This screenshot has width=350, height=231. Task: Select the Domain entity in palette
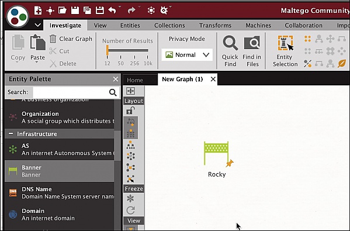click(x=60, y=214)
